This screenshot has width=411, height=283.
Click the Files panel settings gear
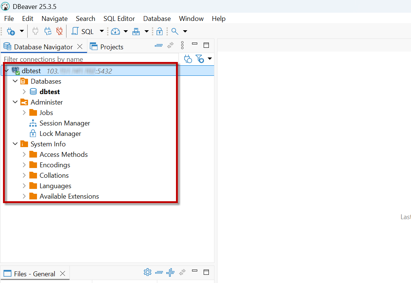148,273
